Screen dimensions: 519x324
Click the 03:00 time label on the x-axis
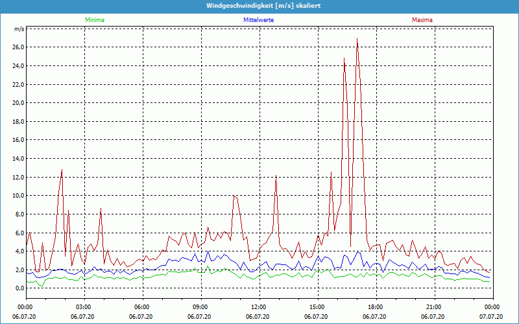click(84, 307)
